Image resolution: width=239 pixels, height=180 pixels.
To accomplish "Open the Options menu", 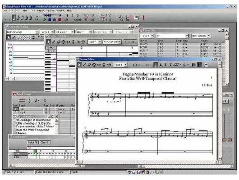I will (x=51, y=11).
